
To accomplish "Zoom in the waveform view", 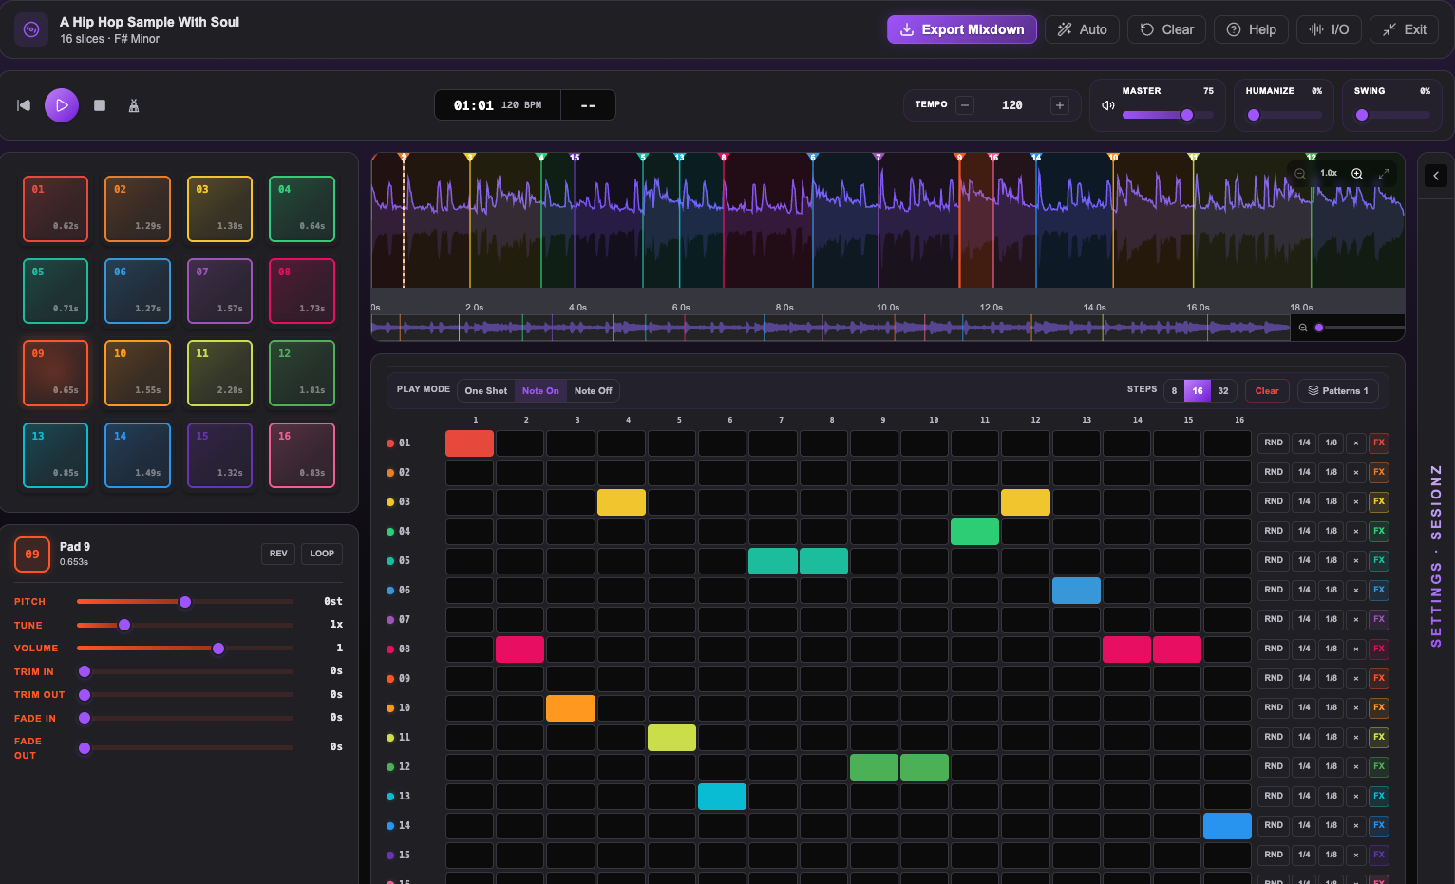I will (x=1357, y=173).
